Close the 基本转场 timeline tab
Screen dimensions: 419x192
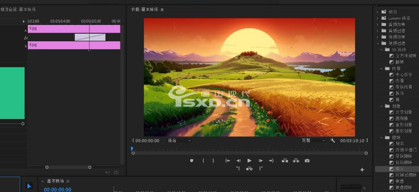(x=42, y=181)
